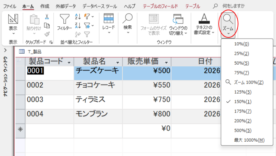Expand the navigation pane chevron
Viewport: 276px width, 156px height.
coord(5,51)
